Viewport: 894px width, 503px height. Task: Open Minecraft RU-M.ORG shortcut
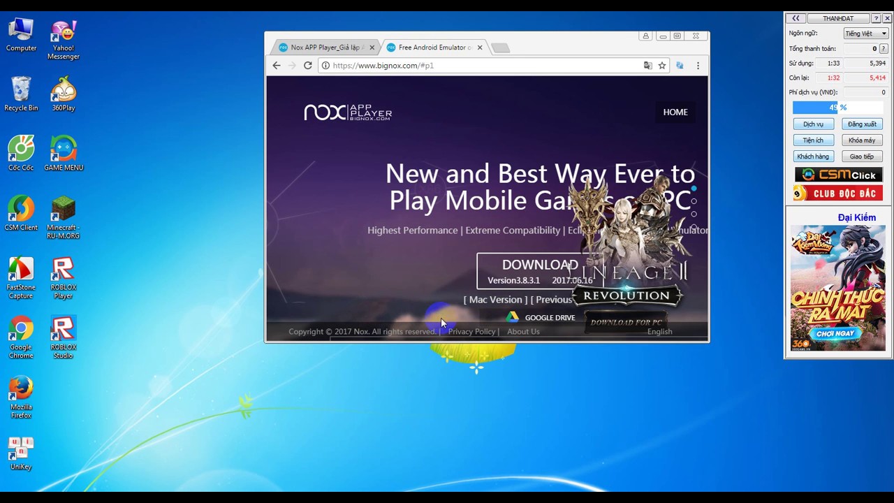(64, 218)
